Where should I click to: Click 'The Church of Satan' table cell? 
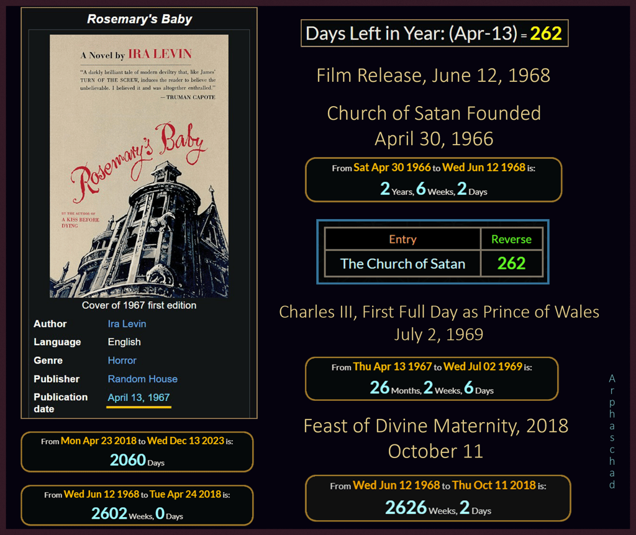[x=402, y=264]
